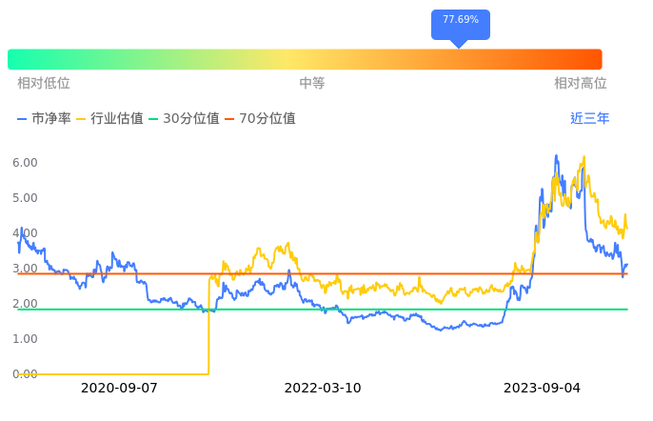This screenshot has width=653, height=421.
Task: Click the 中等 label under gradient bar
Action: pos(312,84)
